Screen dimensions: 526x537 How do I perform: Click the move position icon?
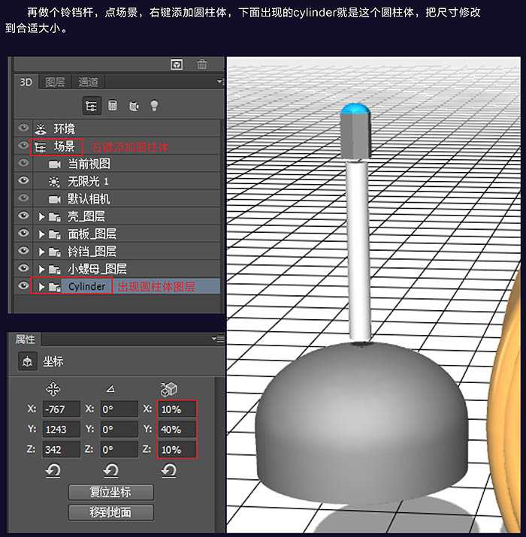(x=53, y=389)
